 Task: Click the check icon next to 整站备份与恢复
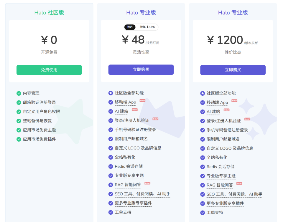coord(19,121)
